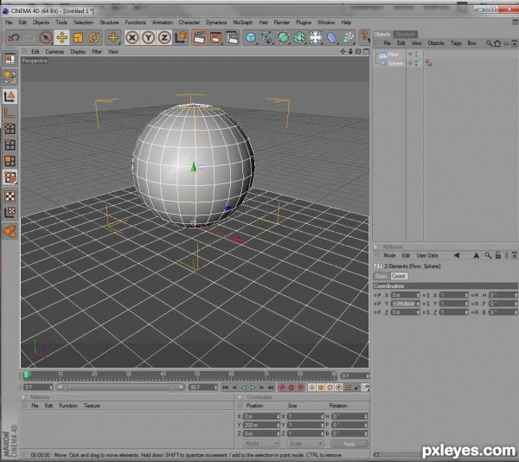
Task: Switch to Points mode
Action: pos(10,129)
